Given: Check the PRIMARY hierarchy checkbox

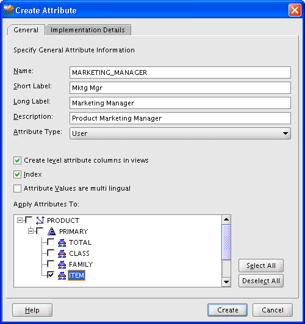Looking at the screenshot, I should [x=40, y=231].
